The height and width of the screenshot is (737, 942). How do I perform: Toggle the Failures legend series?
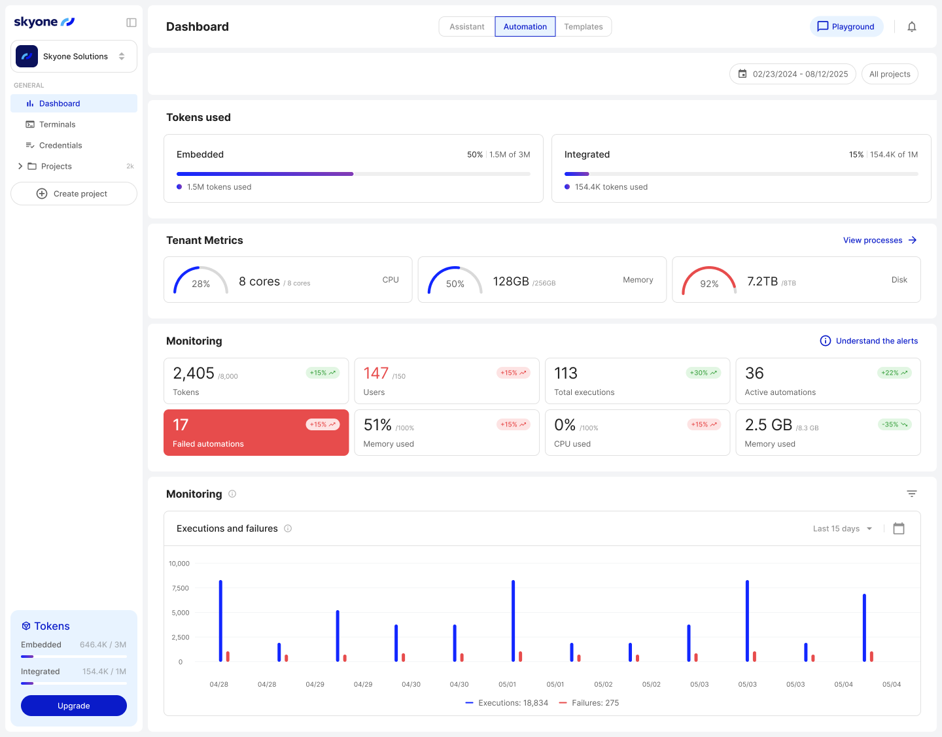589,703
